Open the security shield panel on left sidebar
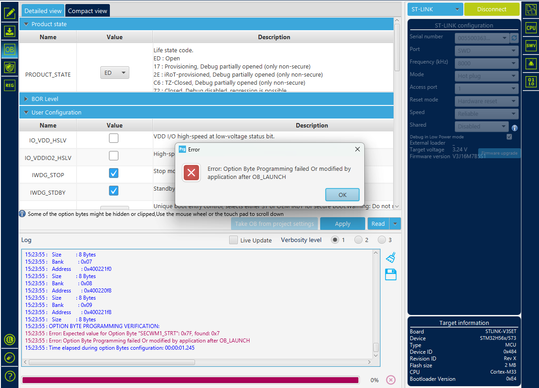This screenshot has height=388, width=539. tap(9, 68)
